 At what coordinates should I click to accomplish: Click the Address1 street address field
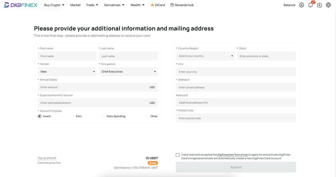pyautogui.click(x=236, y=87)
